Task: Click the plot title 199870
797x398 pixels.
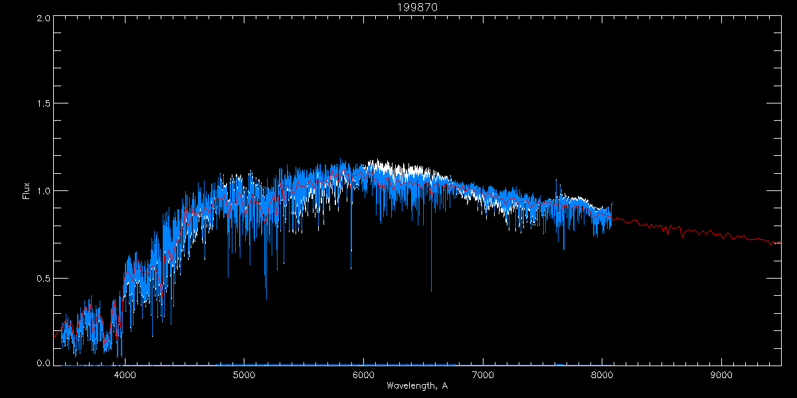Action: 417,7
